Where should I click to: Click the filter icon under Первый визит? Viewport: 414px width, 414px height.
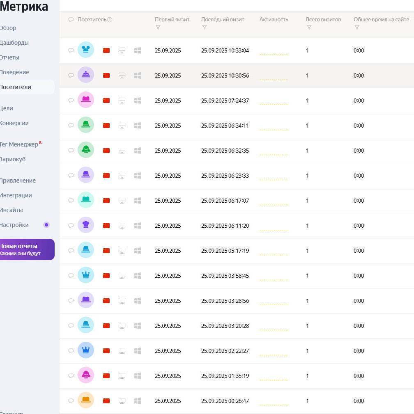158,27
